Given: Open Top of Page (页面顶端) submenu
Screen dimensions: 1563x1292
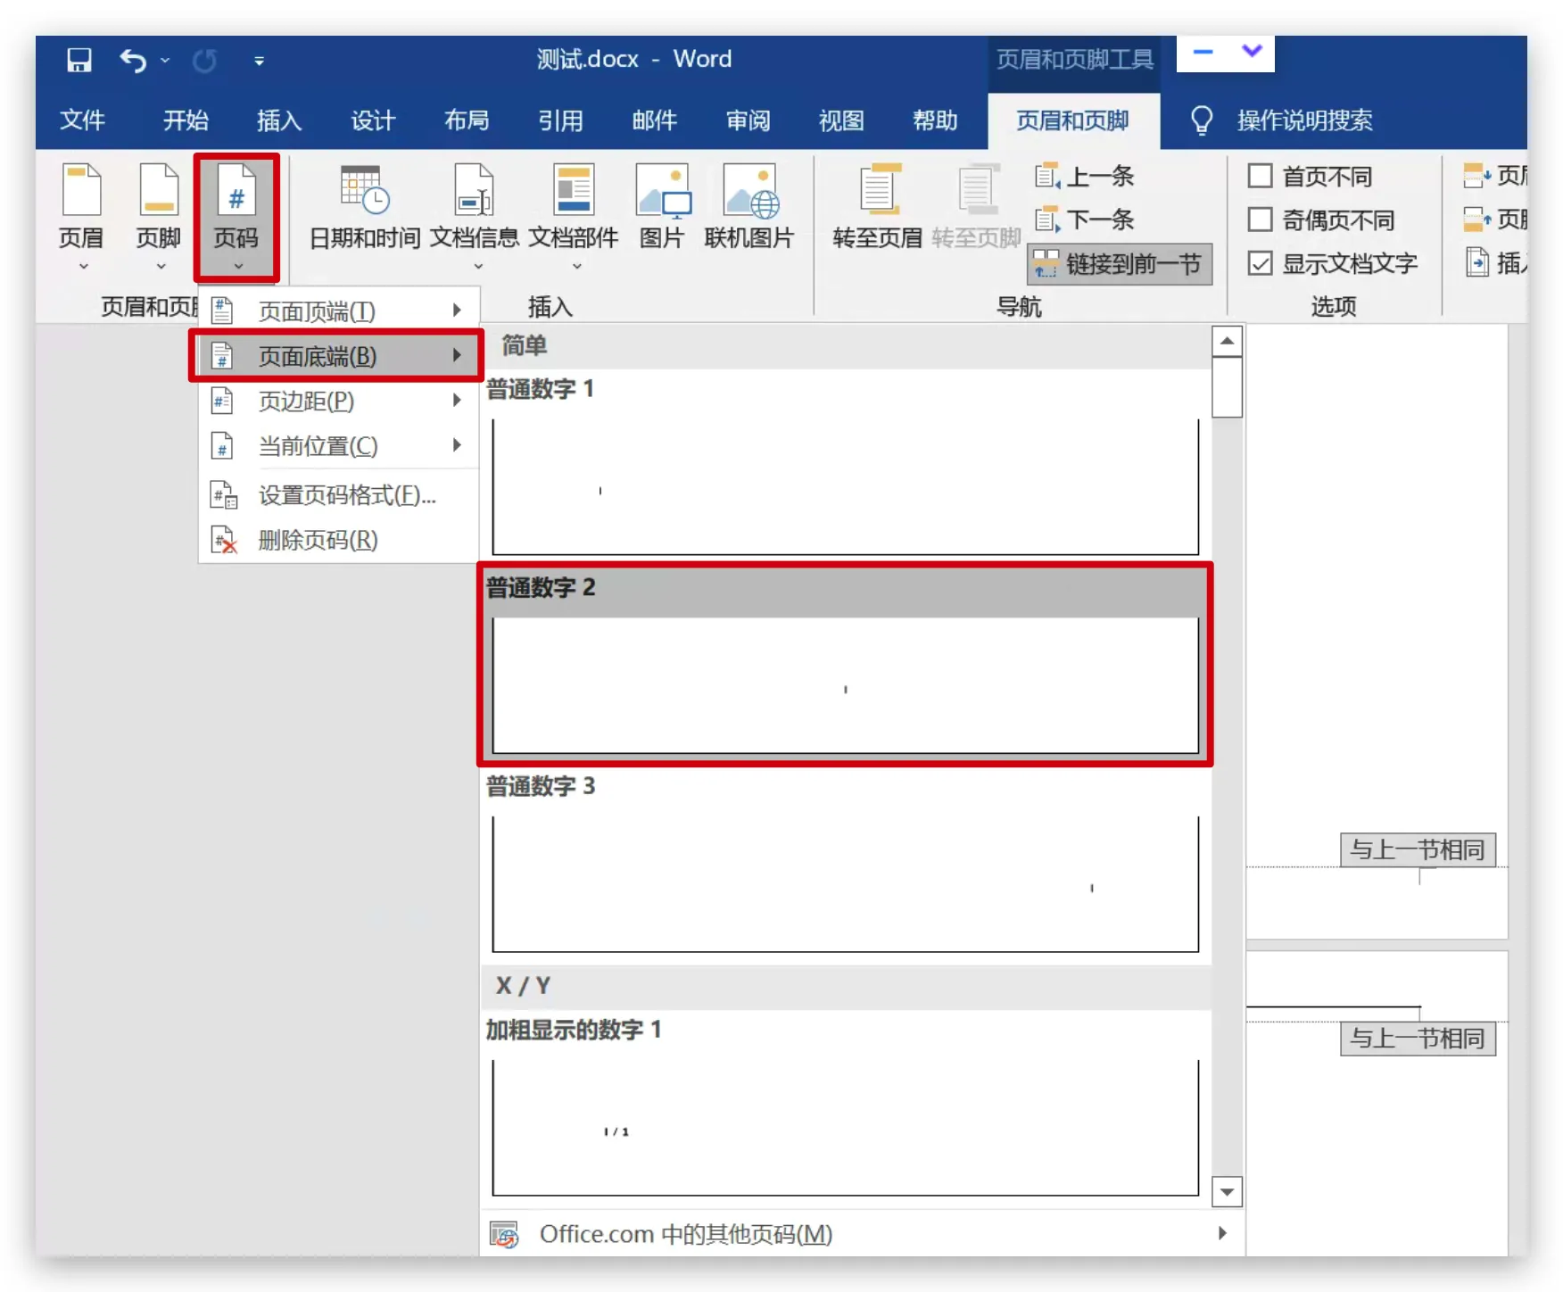Looking at the screenshot, I should pyautogui.click(x=338, y=311).
